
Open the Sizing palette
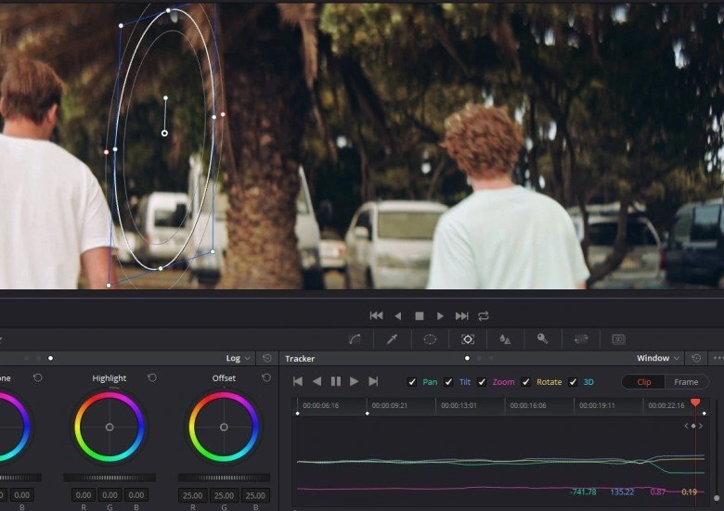581,339
